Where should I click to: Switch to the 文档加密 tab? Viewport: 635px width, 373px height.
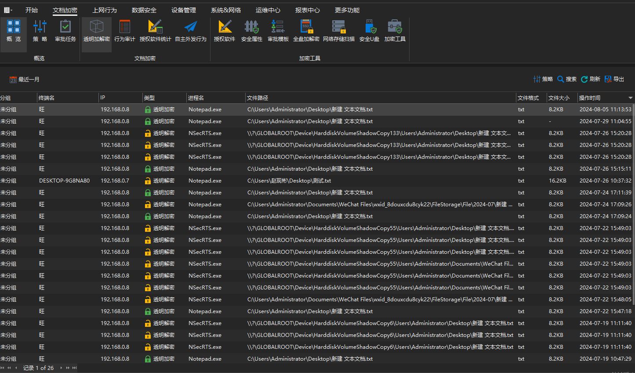coord(65,10)
